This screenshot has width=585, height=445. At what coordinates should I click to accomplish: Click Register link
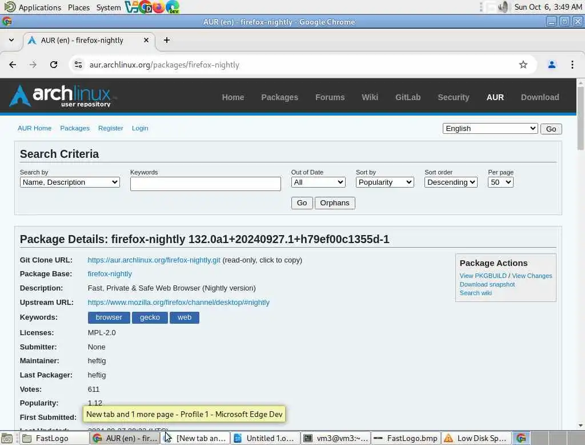pyautogui.click(x=110, y=128)
